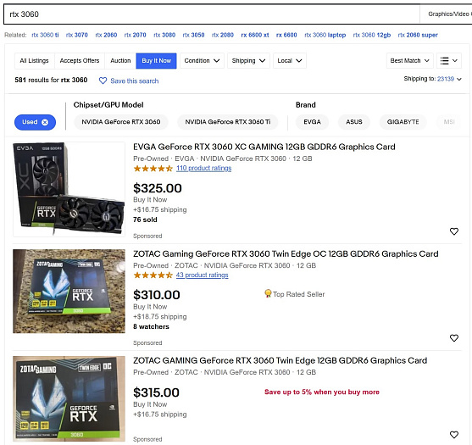Image resolution: width=472 pixels, height=445 pixels.
Task: Open related search rtx 3050
Action: tap(193, 35)
